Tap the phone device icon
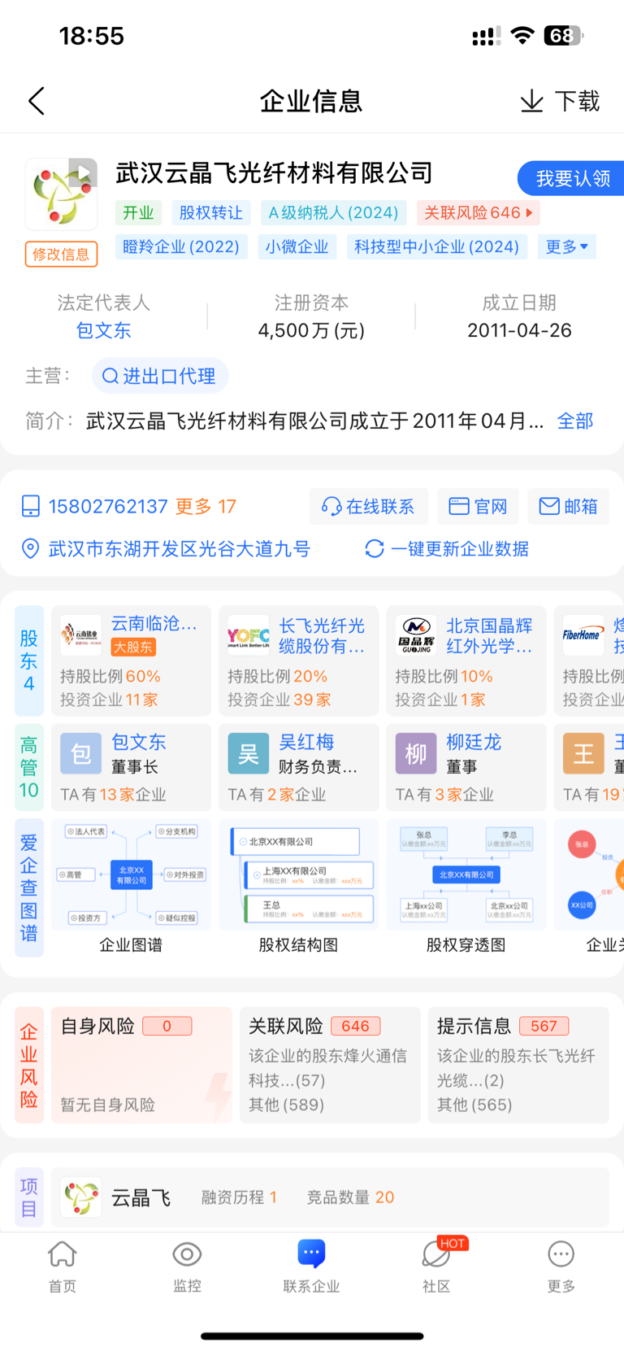Screen dimensions: 624x1352 (30, 507)
